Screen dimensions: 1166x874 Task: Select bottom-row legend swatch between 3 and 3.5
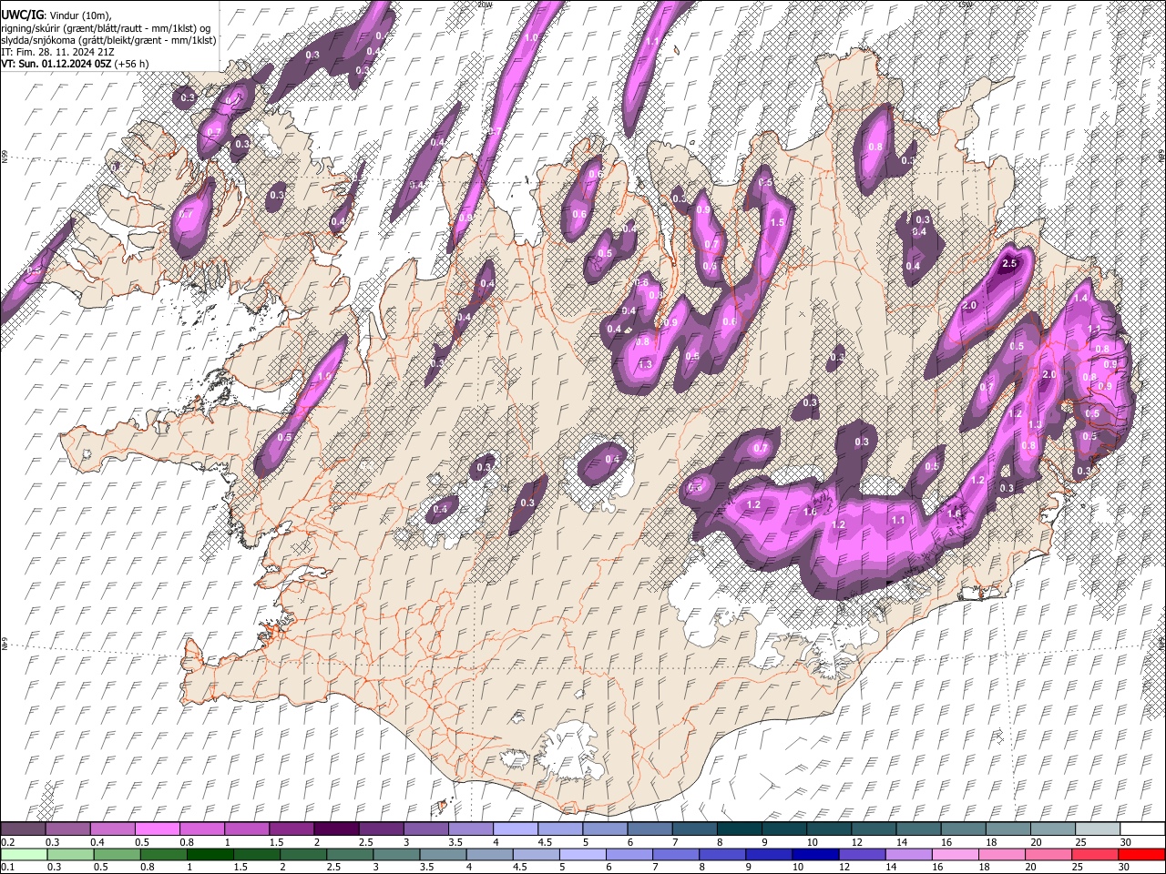coord(396,854)
